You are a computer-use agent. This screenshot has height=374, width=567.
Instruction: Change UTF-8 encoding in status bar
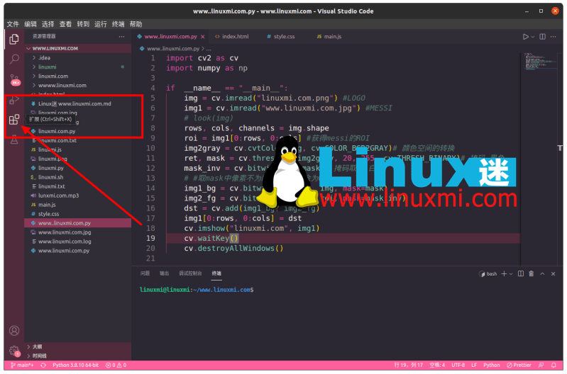[x=458, y=365]
